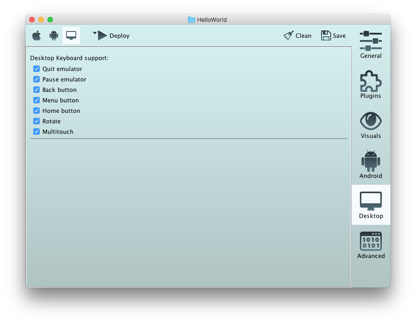Select the Android platform icon in toolbar

[54, 35]
